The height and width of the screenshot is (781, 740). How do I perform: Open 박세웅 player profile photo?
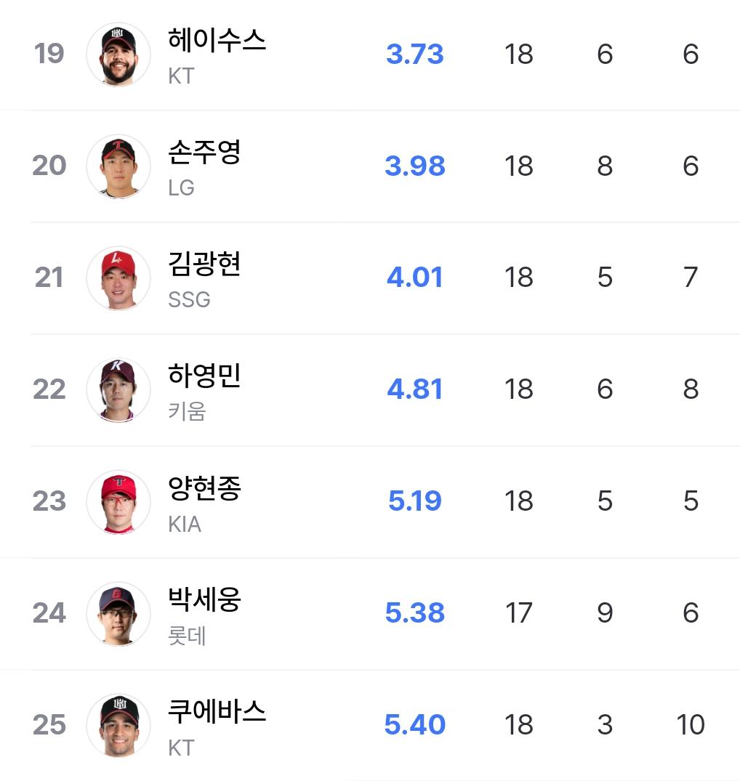pos(118,614)
